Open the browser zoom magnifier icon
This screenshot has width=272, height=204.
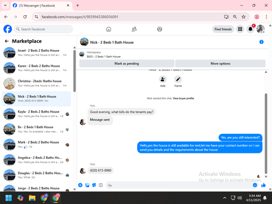coord(235,17)
